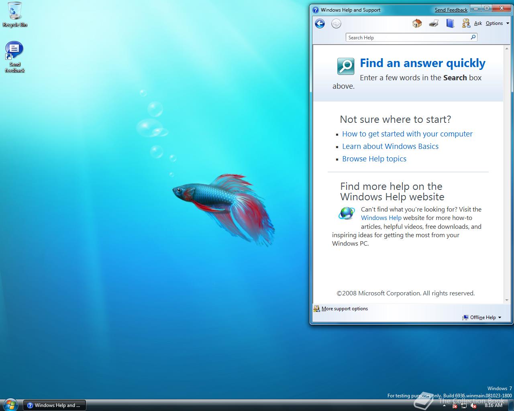Open Learn about Windows Basics link
514x411 pixels.
pyautogui.click(x=390, y=146)
